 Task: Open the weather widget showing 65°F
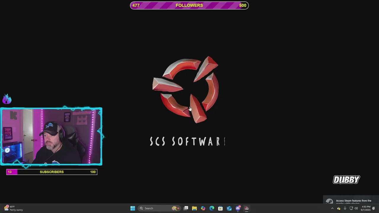coord(14,208)
